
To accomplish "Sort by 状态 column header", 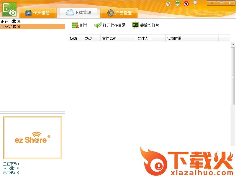I will pos(73,38).
